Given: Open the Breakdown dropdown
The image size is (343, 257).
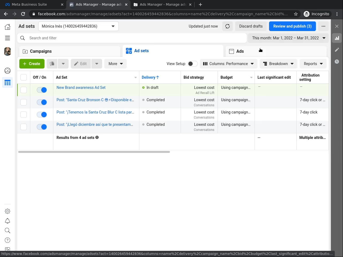Looking at the screenshot, I should coord(278,64).
